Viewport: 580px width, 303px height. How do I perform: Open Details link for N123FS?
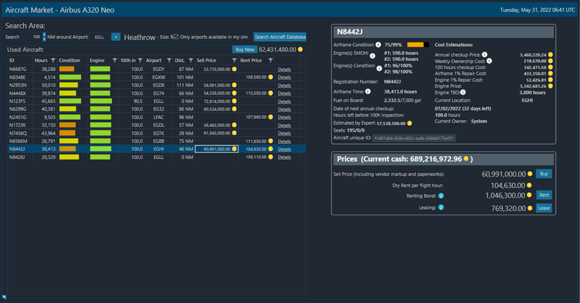(284, 101)
